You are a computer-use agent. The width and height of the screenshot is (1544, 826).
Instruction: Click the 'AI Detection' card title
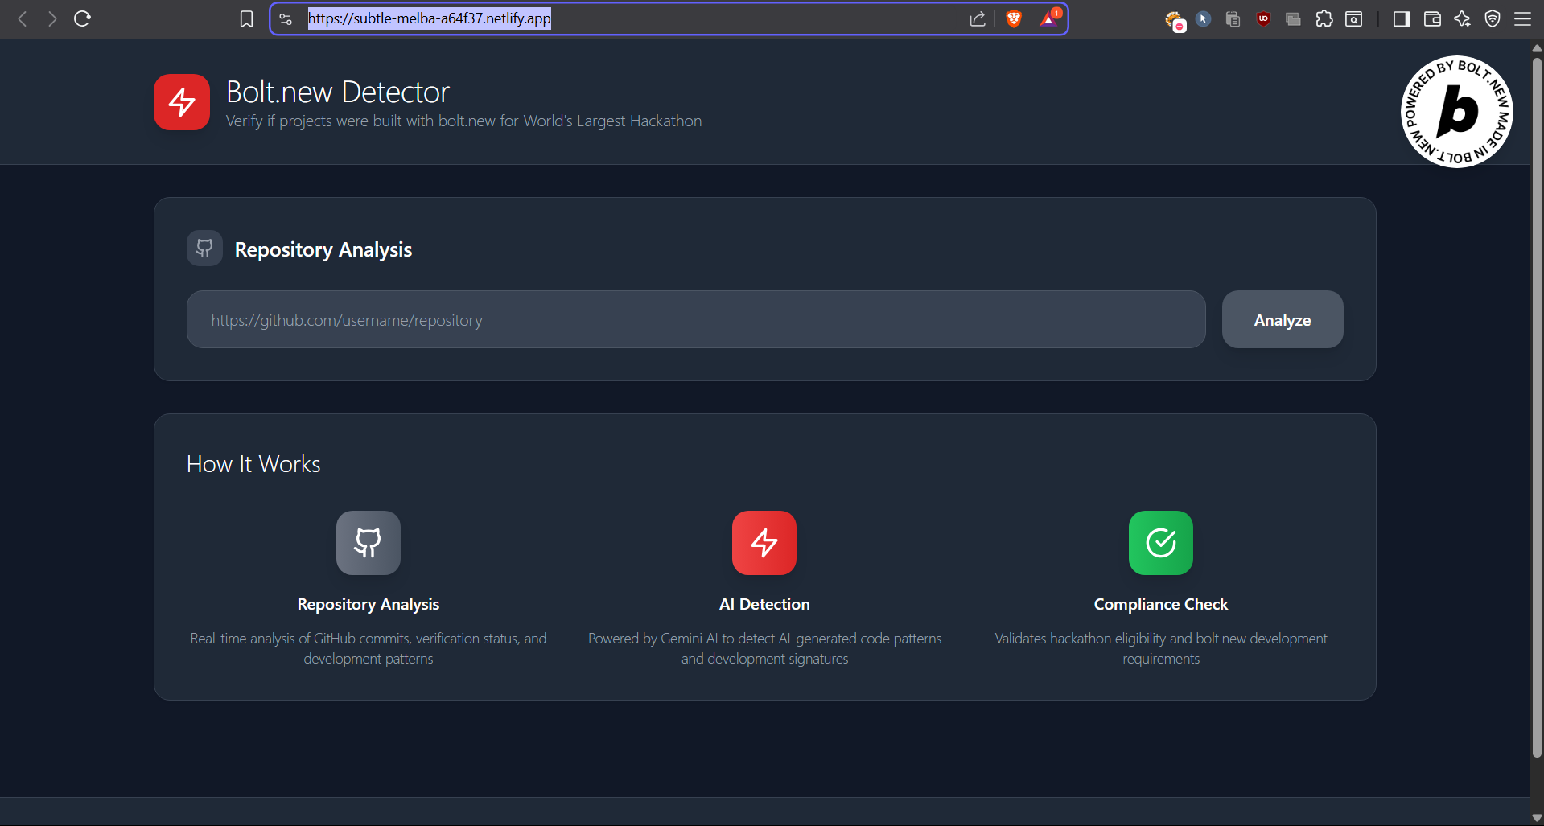coord(764,604)
